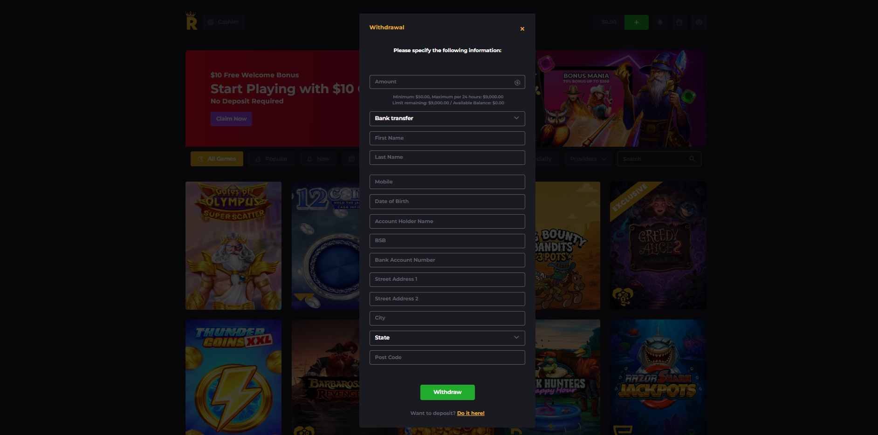Click the Claim Now bonus button

coord(231,119)
